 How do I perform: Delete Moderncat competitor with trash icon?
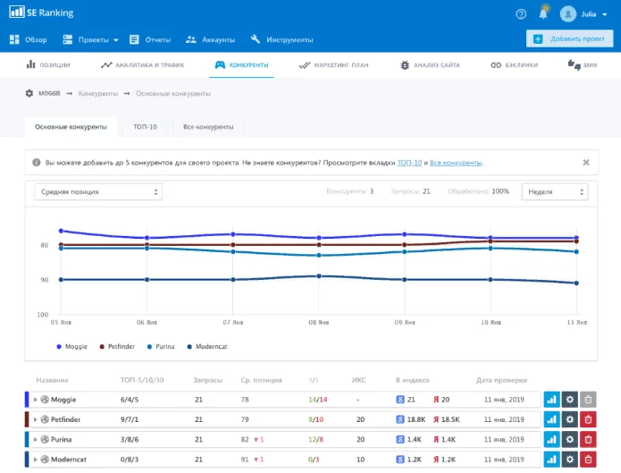[x=588, y=460]
